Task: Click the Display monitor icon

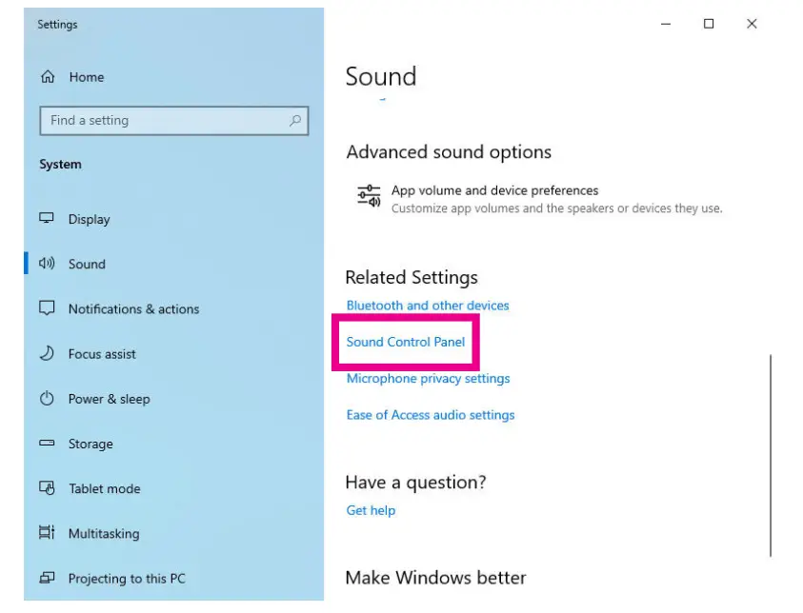Action: point(47,219)
